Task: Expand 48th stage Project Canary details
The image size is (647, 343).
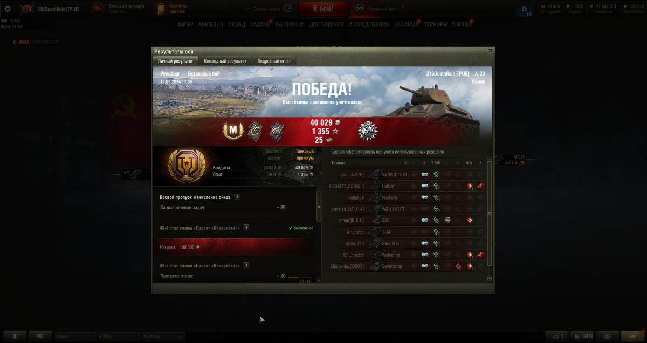Action: pos(246,228)
